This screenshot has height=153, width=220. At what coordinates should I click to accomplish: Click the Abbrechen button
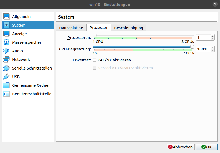(181, 147)
